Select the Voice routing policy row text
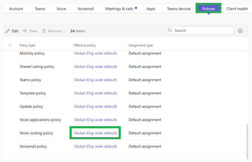252x162 pixels. pyautogui.click(x=36, y=133)
